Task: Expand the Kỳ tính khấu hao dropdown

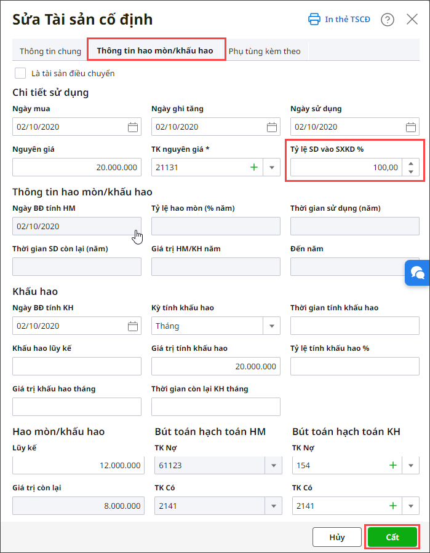Action: (x=272, y=326)
